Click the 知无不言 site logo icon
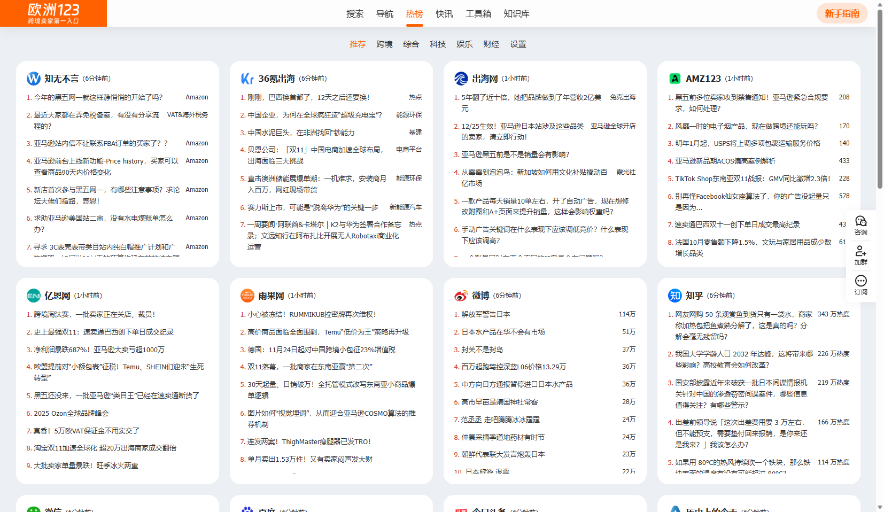The width and height of the screenshot is (884, 512). point(34,79)
